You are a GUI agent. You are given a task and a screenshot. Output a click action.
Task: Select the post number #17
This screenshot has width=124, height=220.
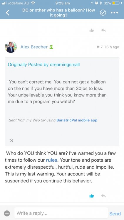pyautogui.click(x=100, y=47)
